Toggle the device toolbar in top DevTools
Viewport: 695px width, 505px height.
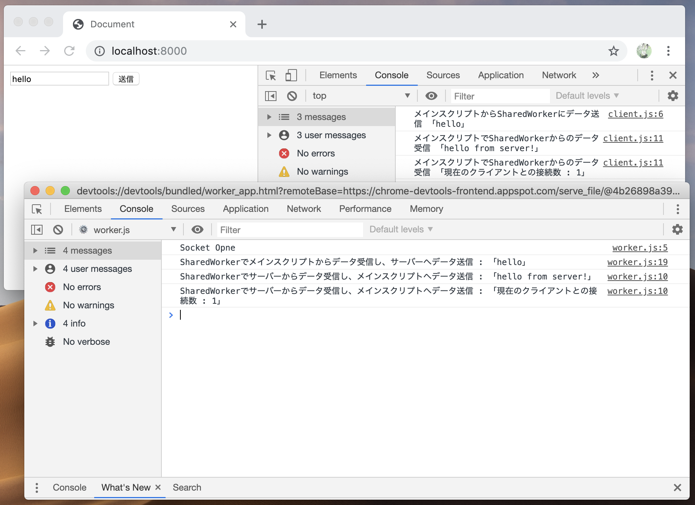coord(291,75)
